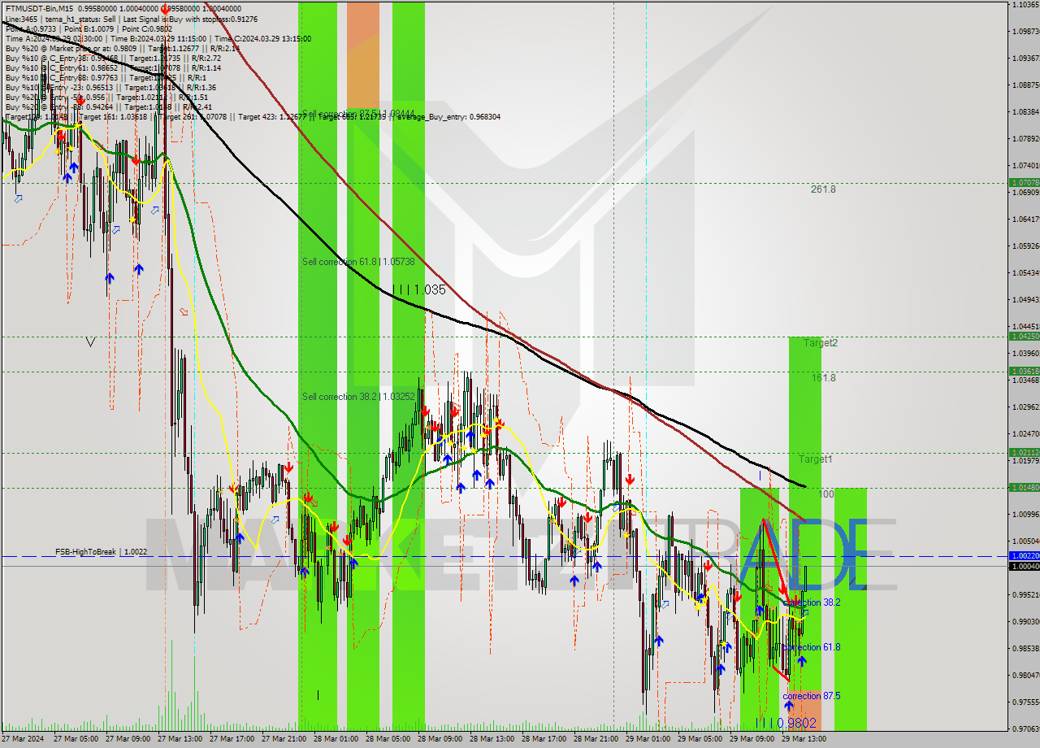1040x748 pixels.
Task: Click the 'Sell correction 38.2 | 1.03252' label
Action: 358,397
